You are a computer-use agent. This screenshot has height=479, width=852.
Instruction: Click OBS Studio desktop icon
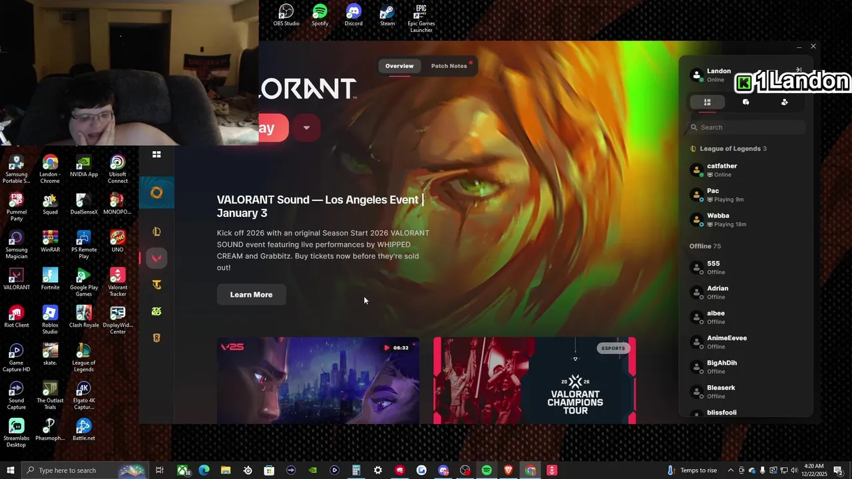click(x=286, y=15)
